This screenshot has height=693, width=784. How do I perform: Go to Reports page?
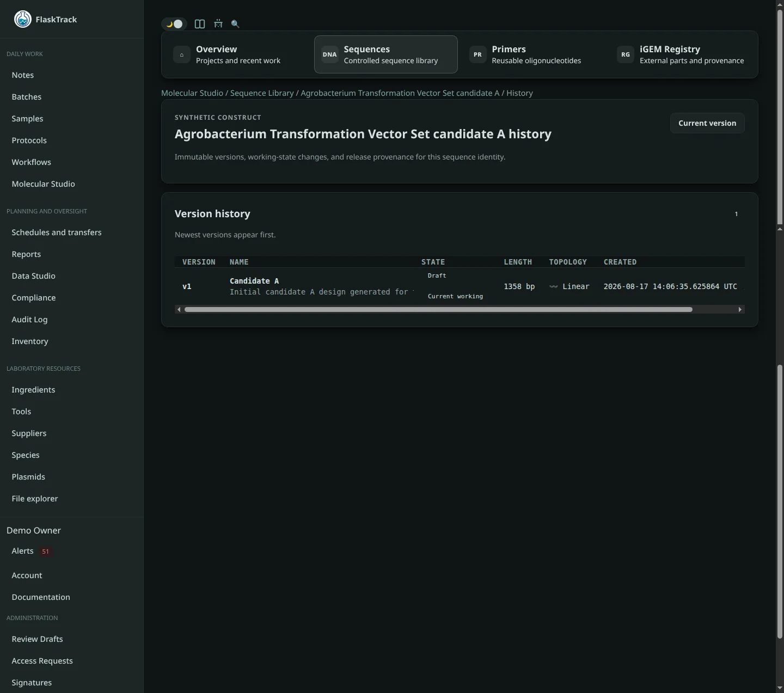click(26, 254)
